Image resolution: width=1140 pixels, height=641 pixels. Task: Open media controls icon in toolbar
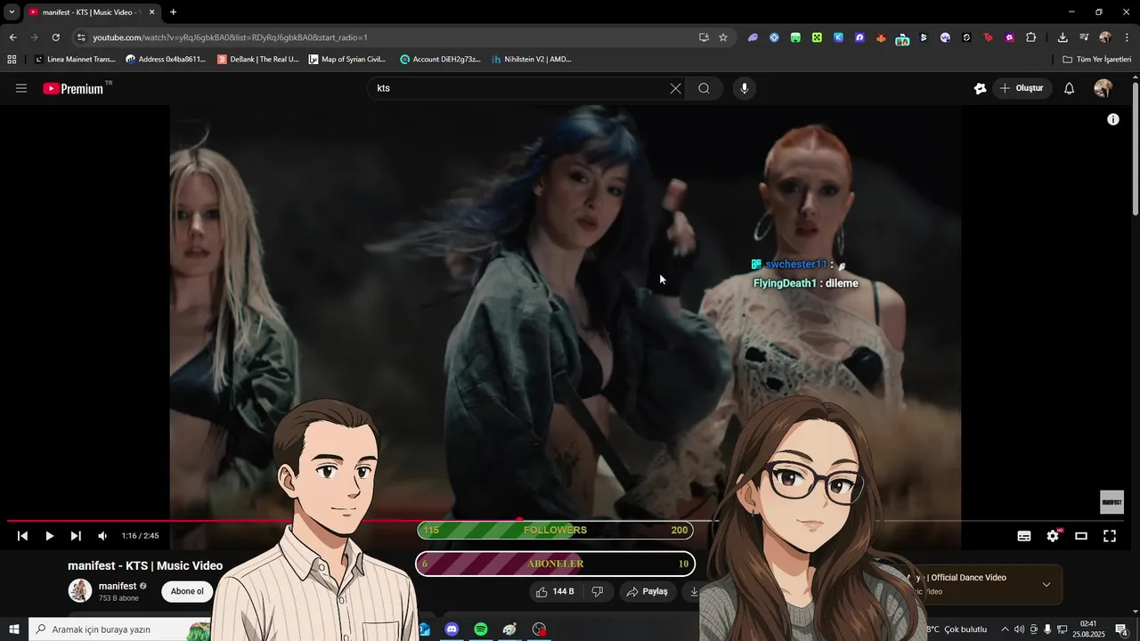pyautogui.click(x=1084, y=37)
